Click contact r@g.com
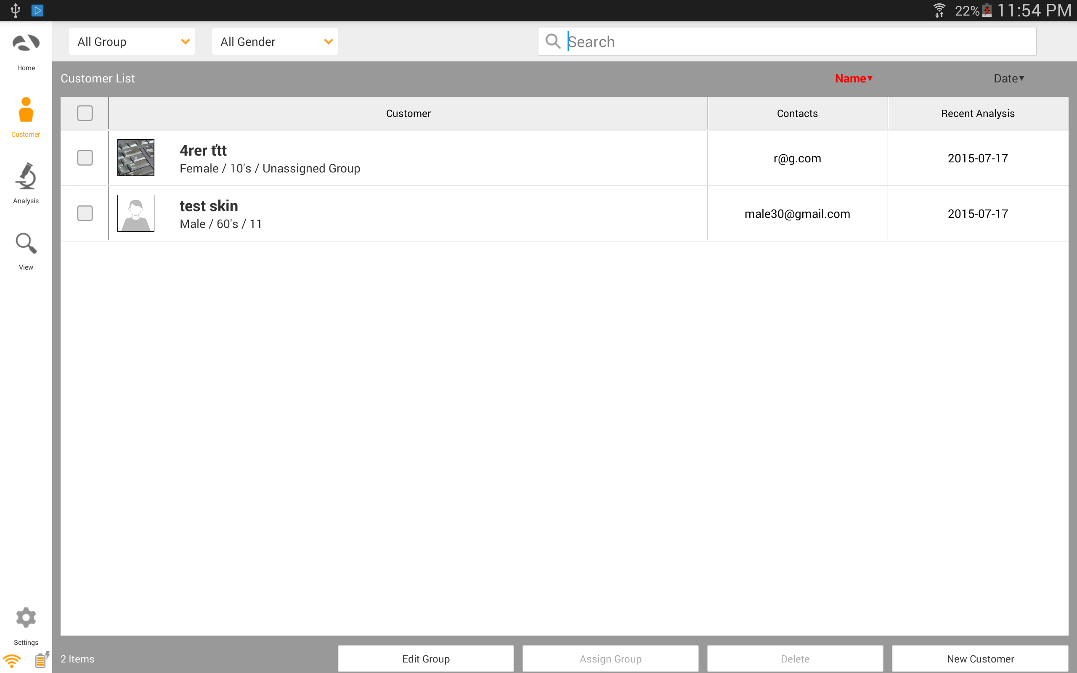This screenshot has height=673, width=1077. coord(797,159)
